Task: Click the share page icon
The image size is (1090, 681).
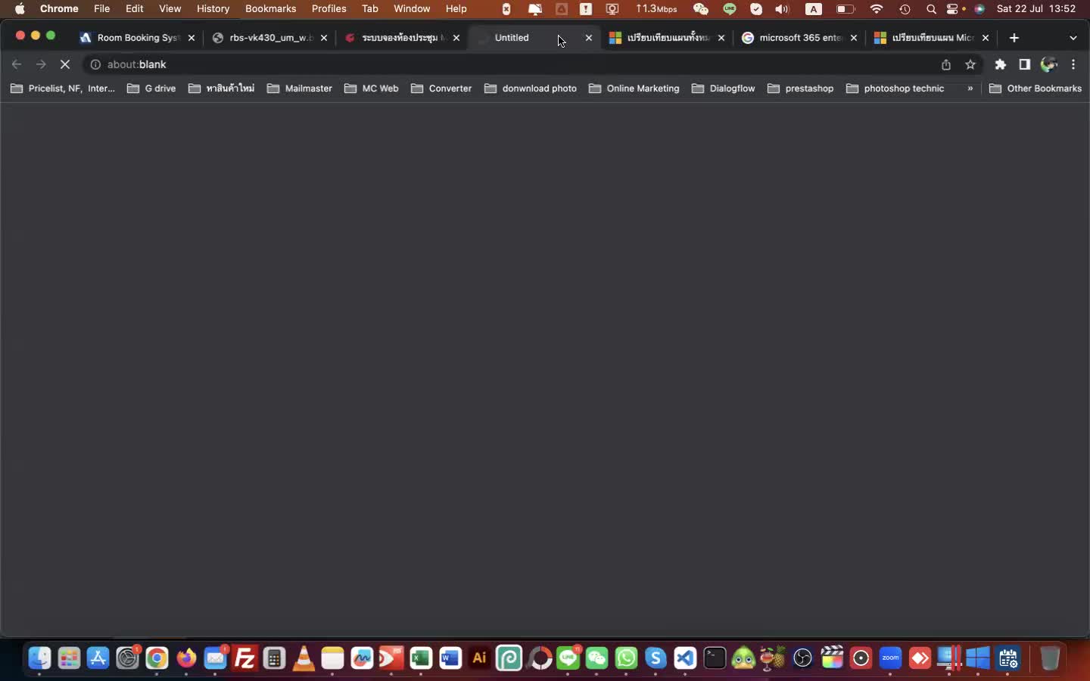Action: click(x=946, y=65)
